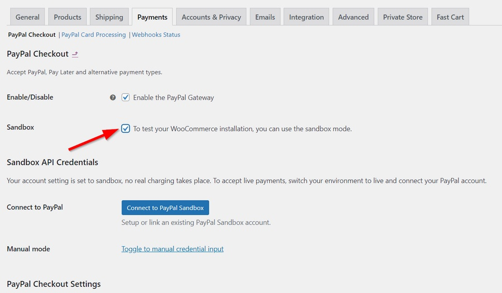Viewport: 502px width, 293px height.
Task: Click the Enable the PayPal Gateway label text
Action: pos(173,98)
